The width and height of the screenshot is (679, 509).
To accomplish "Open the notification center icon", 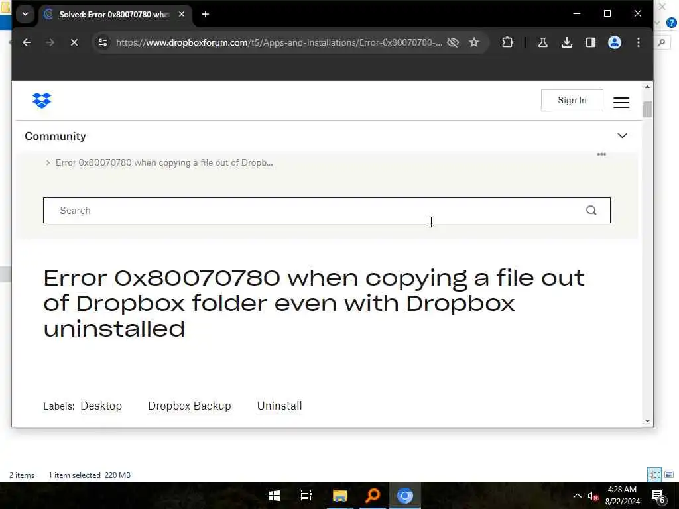I will coord(658,496).
